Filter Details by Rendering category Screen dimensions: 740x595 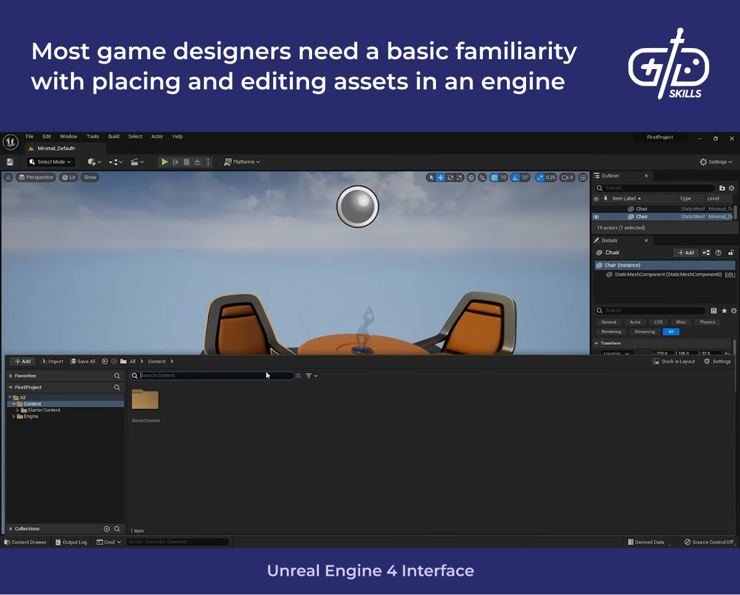pyautogui.click(x=611, y=332)
